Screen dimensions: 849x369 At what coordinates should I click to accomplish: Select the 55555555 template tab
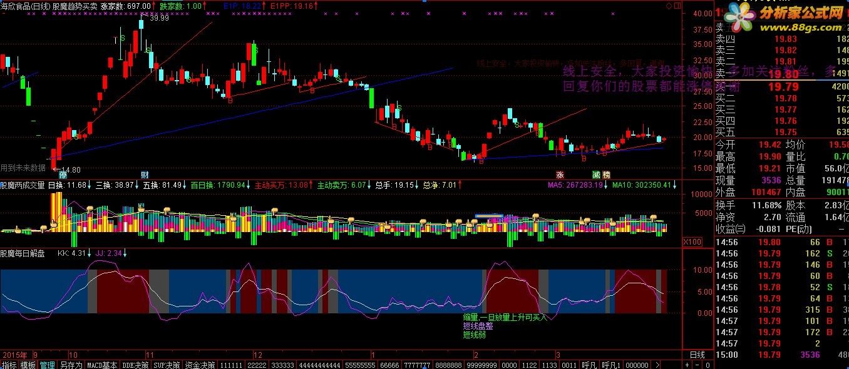click(x=360, y=365)
